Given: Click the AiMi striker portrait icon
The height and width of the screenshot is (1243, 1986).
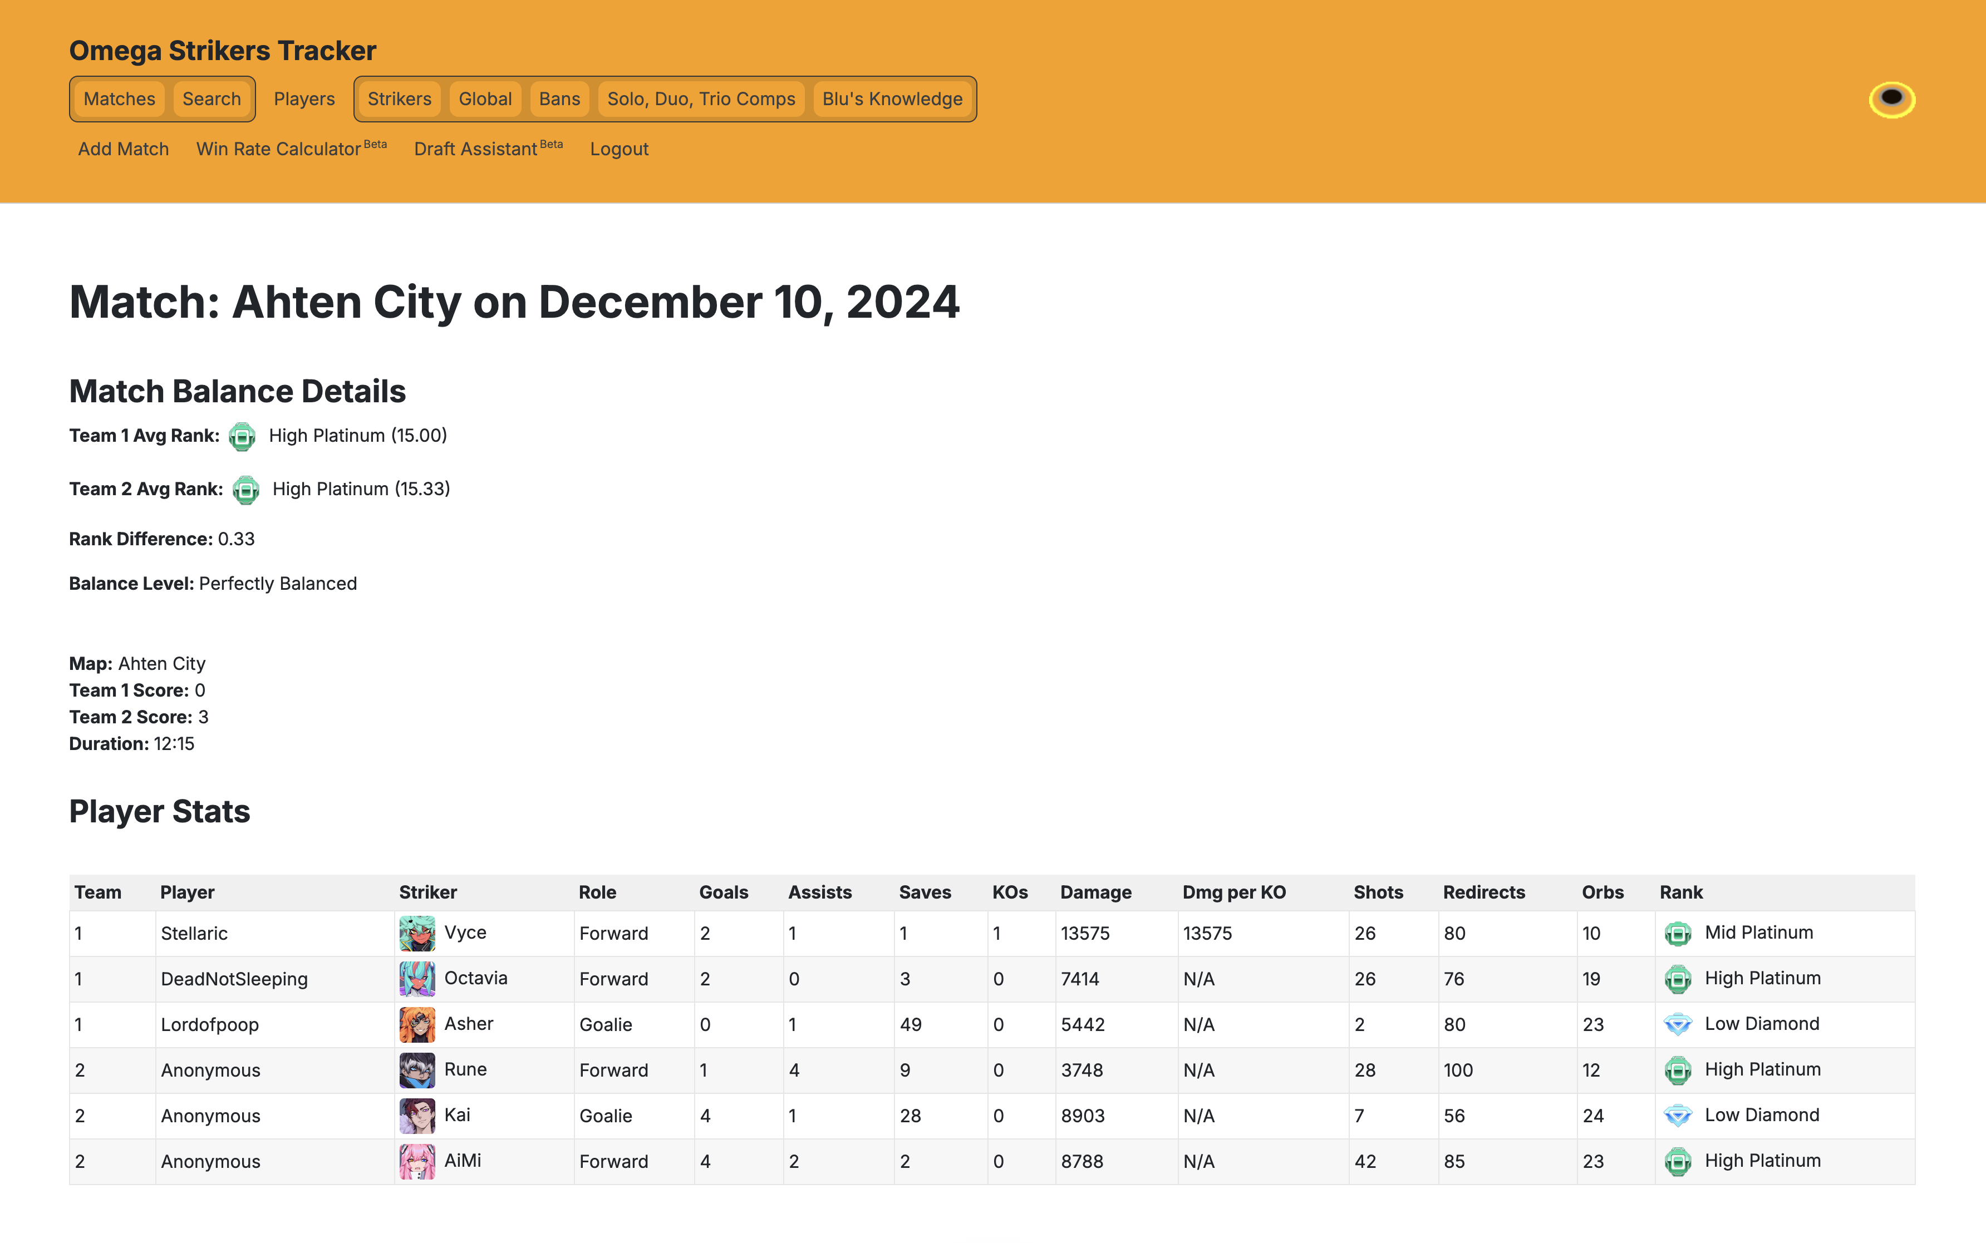Looking at the screenshot, I should [x=417, y=1161].
